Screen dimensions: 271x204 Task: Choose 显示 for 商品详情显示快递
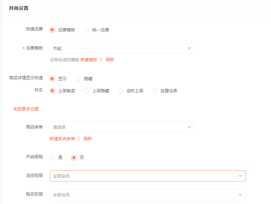click(52, 79)
